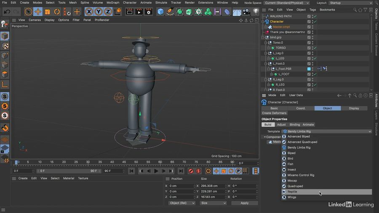This screenshot has height=213, width=379.
Task: Open the Edit Render Settings icon
Action: [148, 12]
